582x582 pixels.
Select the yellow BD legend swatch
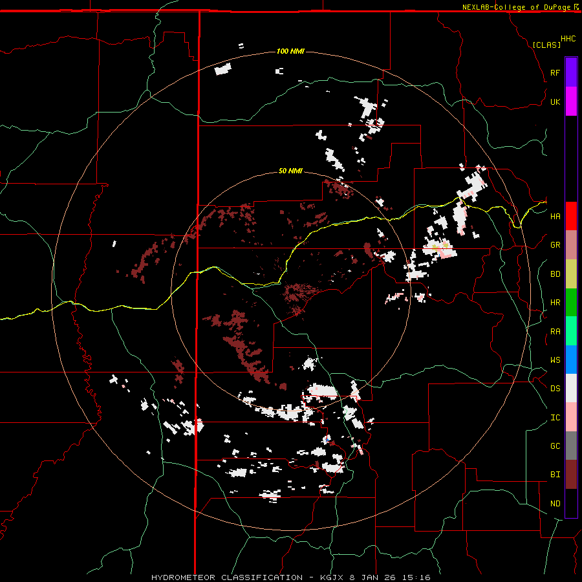pos(571,274)
